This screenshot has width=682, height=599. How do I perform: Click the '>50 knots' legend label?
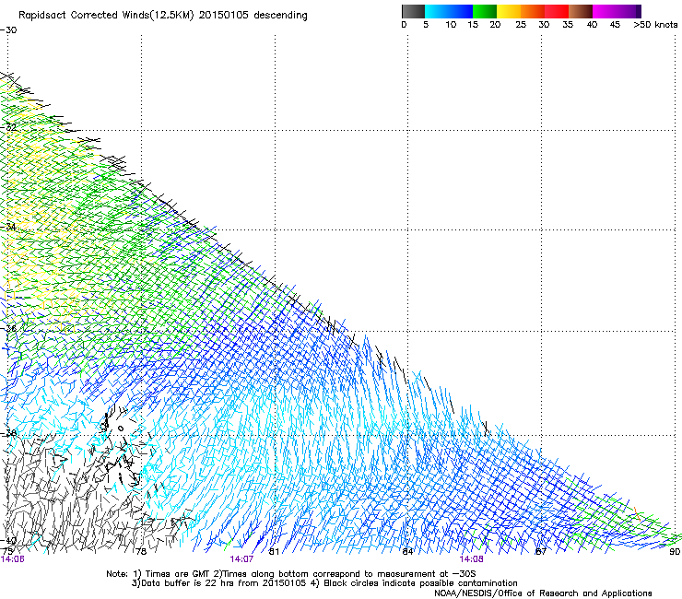[655, 25]
